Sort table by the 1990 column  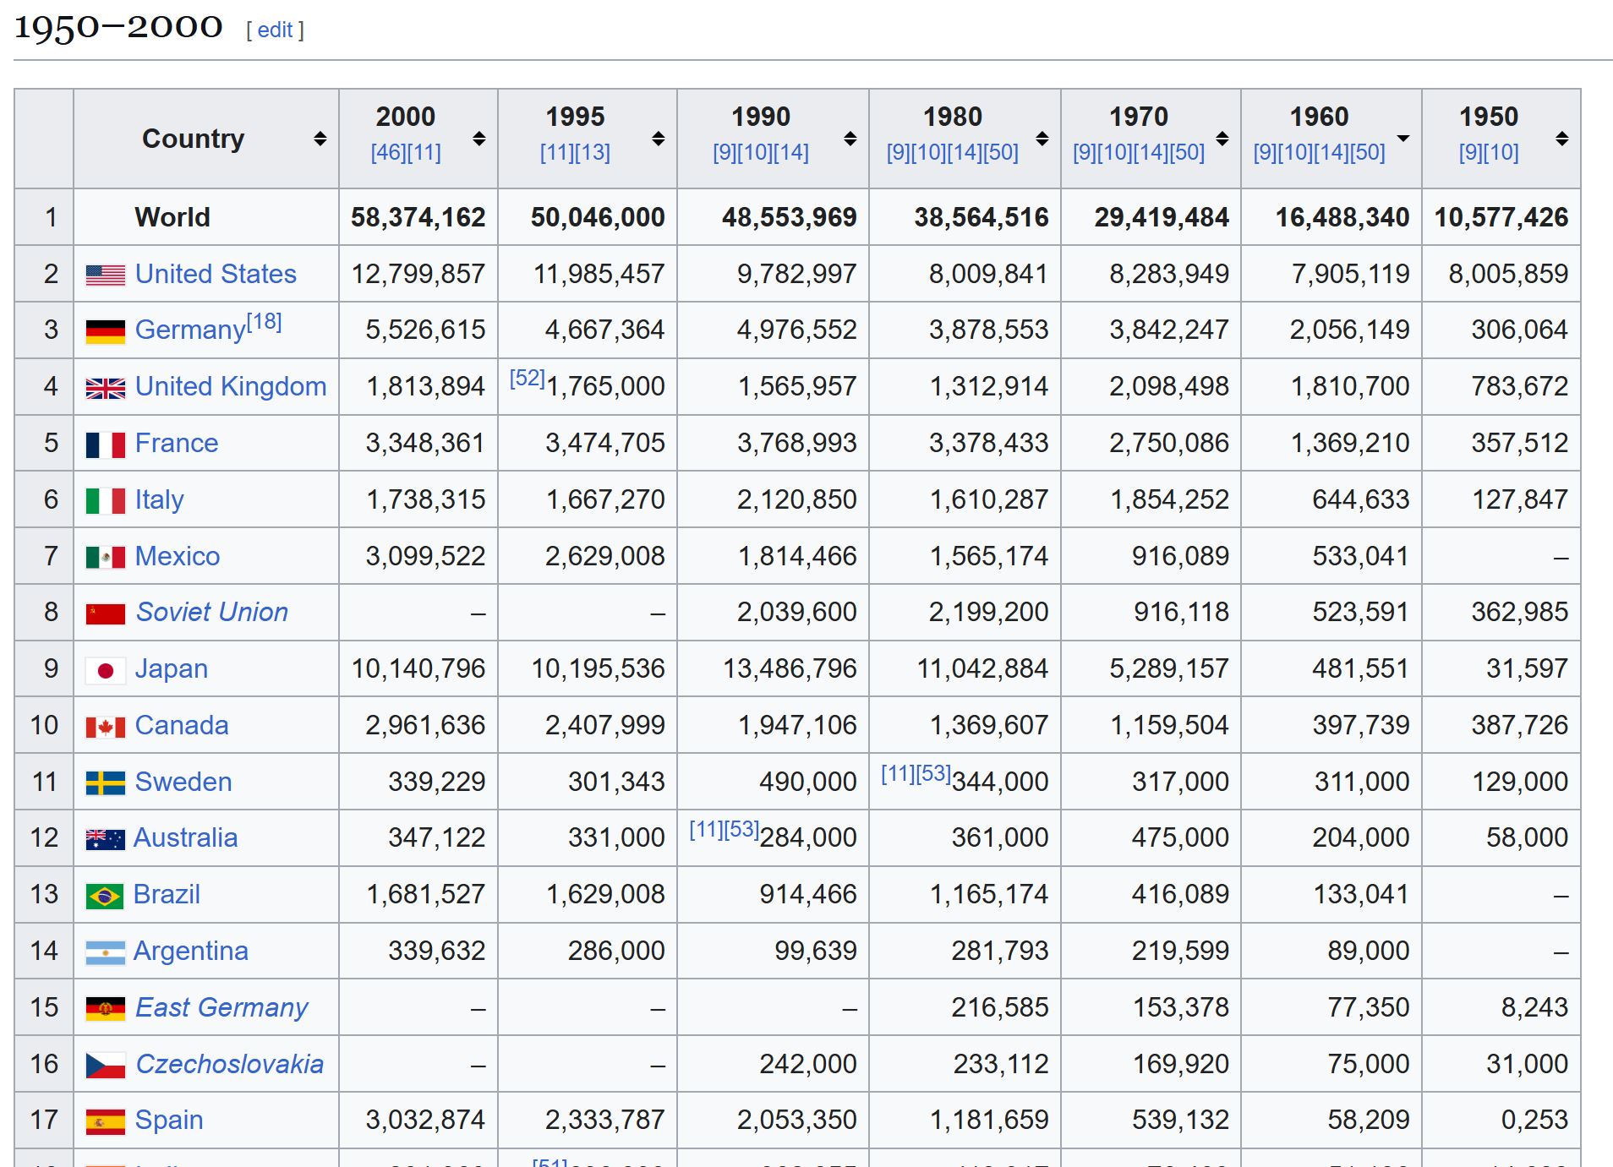click(850, 139)
